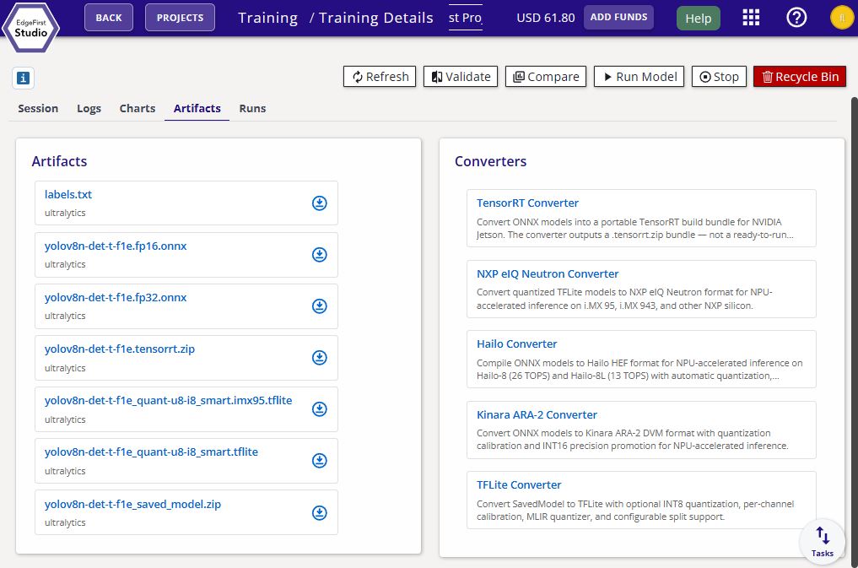The image size is (858, 568).
Task: Download the saved_model.zip artifact
Action: click(x=320, y=513)
